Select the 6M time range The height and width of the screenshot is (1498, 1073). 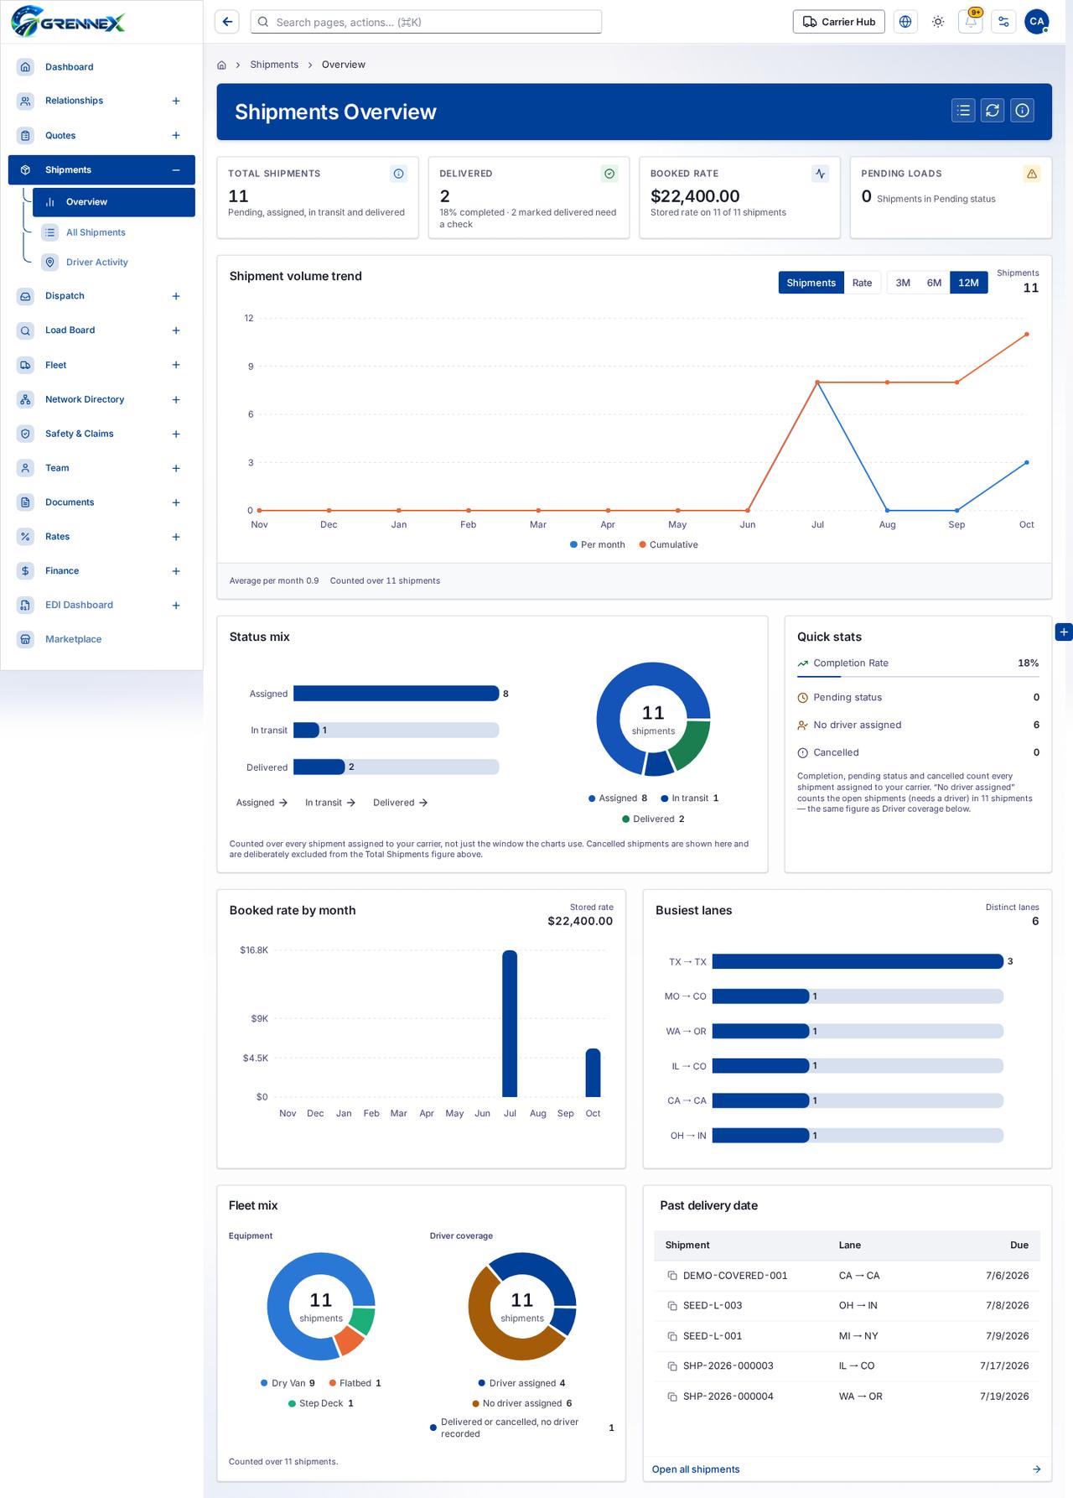tap(934, 283)
